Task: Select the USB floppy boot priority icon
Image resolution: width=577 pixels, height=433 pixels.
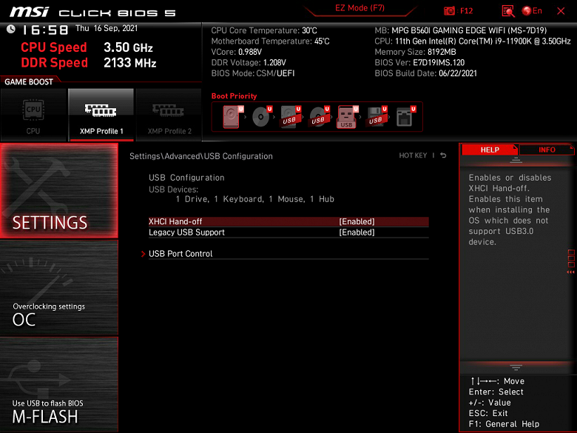Action: click(377, 117)
